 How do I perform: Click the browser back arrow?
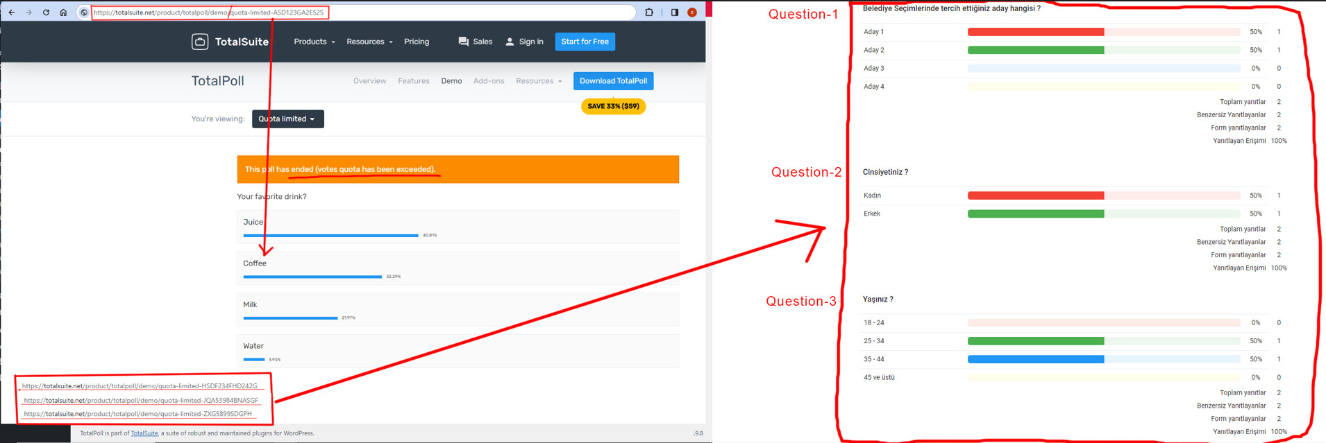12,12
